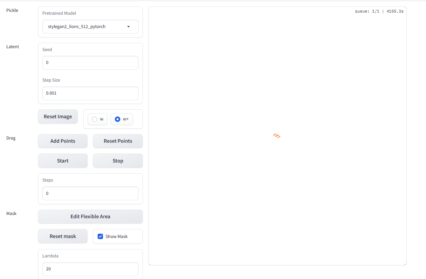Start the drag process

pos(63,161)
